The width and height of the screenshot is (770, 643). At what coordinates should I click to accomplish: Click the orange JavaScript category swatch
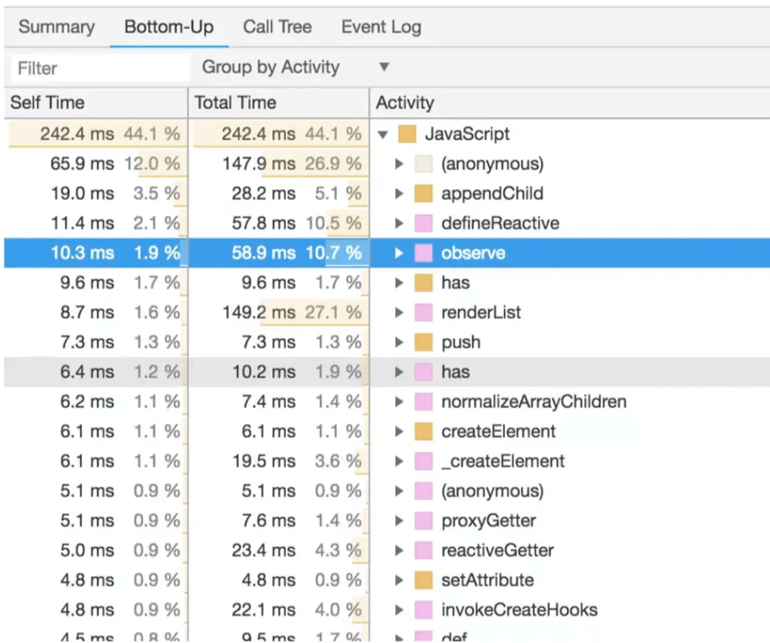coord(408,134)
